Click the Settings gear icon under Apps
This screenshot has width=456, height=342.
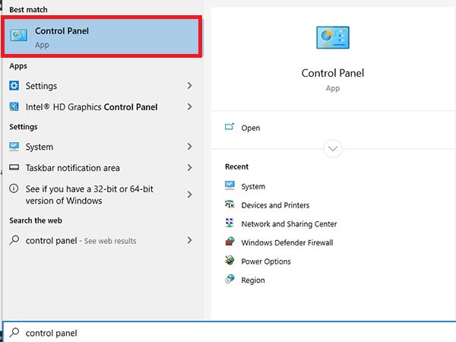pos(14,85)
